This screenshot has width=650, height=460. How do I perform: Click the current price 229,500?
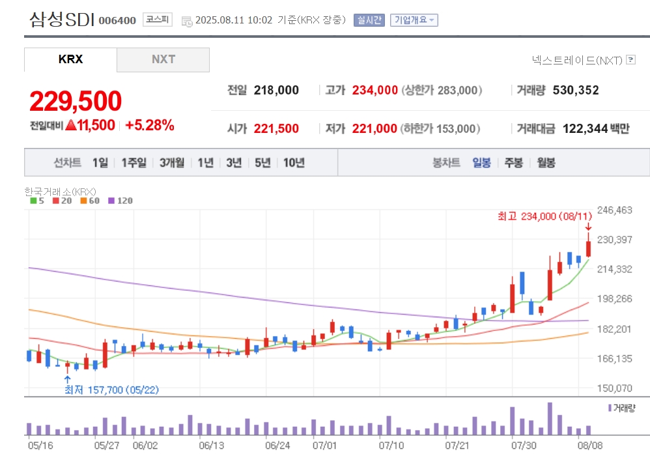click(x=76, y=101)
